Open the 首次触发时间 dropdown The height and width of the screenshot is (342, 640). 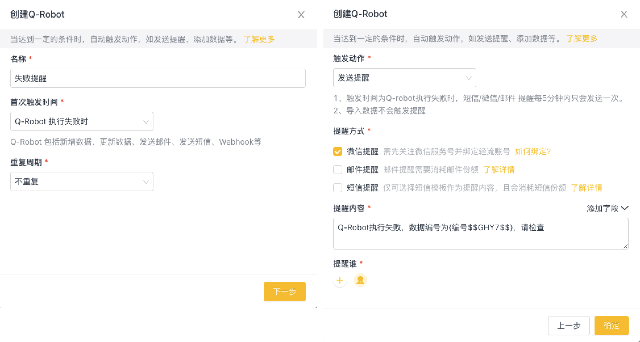(82, 121)
